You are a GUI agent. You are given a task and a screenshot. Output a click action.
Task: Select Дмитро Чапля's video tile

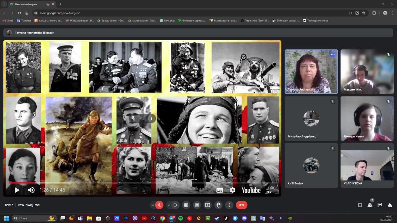tap(367, 118)
